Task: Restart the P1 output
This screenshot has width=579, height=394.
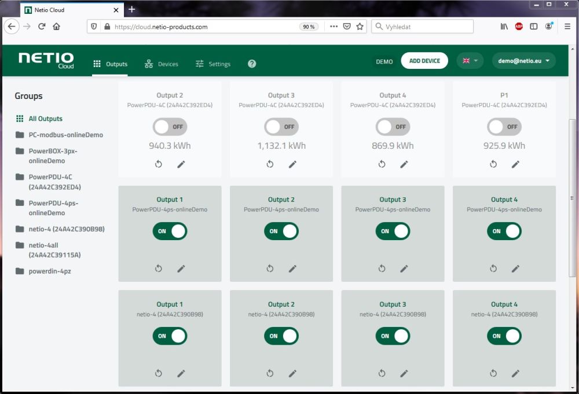Action: (x=493, y=164)
